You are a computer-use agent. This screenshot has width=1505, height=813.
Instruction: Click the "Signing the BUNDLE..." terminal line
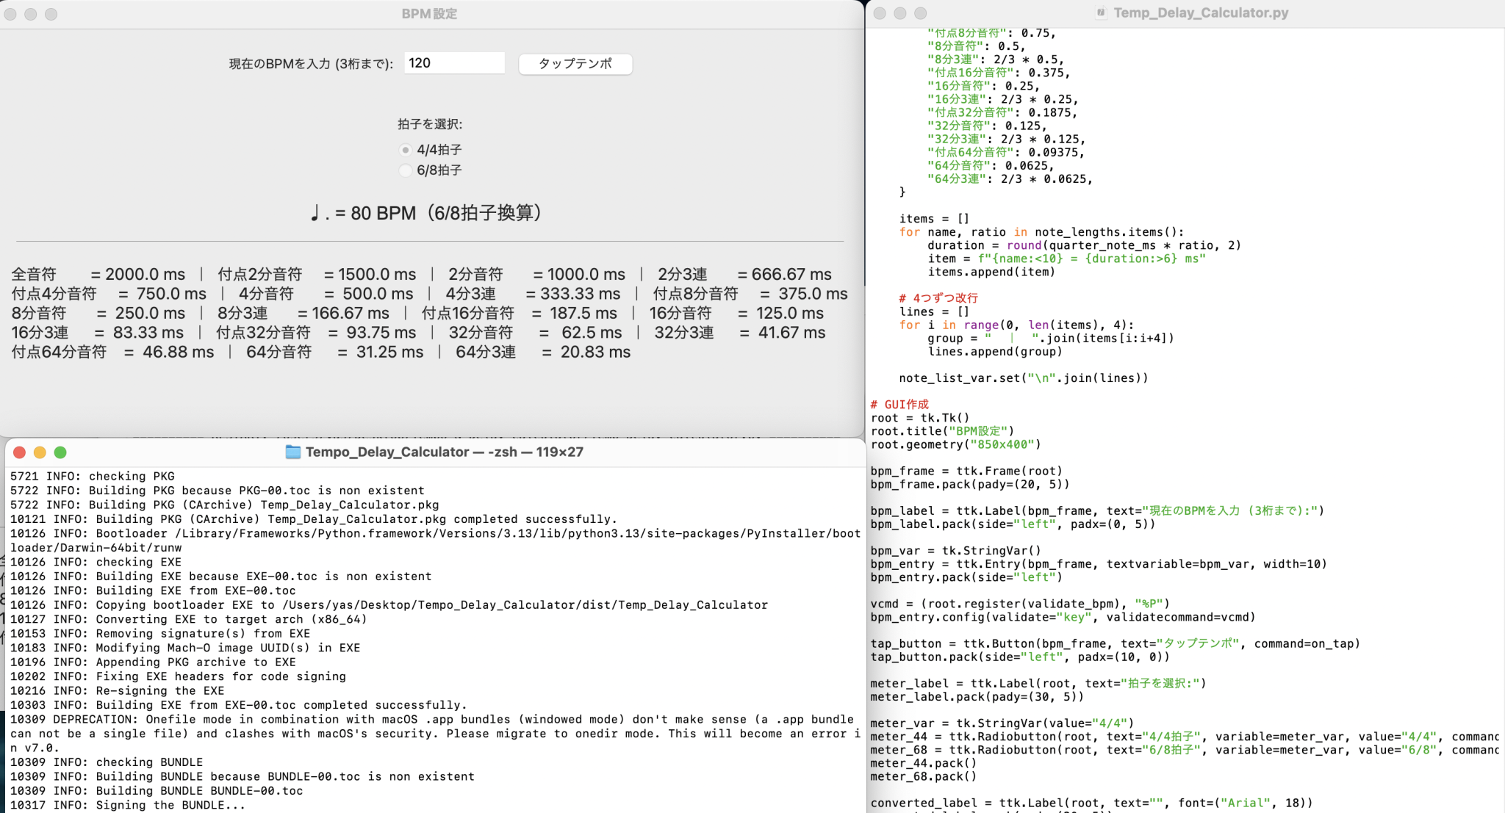pyautogui.click(x=170, y=805)
